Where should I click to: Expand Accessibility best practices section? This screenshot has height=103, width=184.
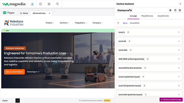149,68
